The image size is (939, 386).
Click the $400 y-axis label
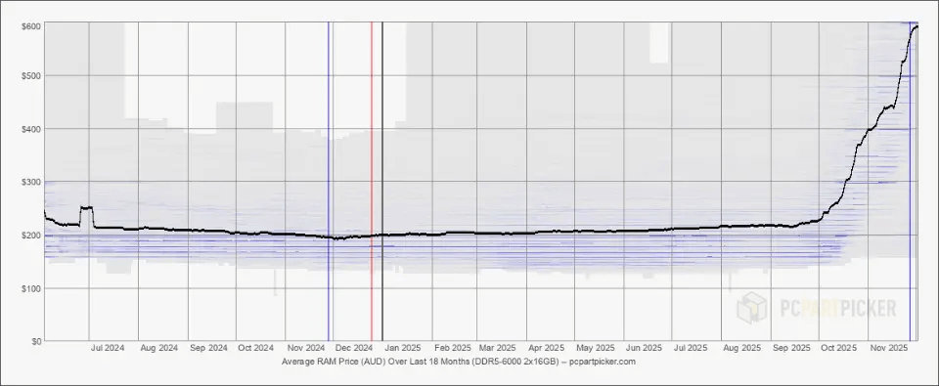32,129
